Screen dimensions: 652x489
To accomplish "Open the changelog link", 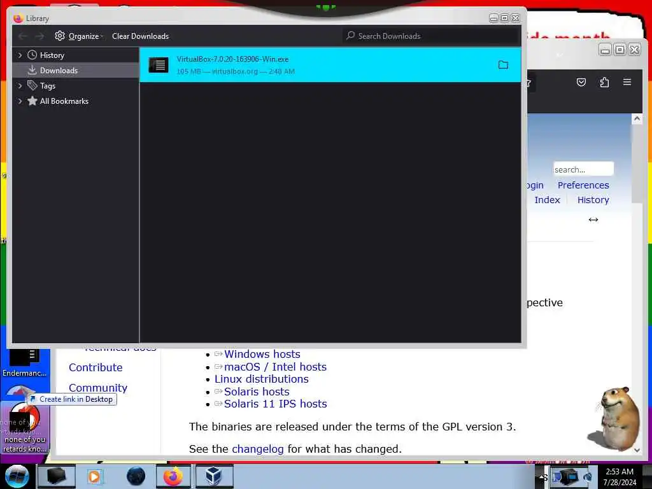I will click(257, 449).
